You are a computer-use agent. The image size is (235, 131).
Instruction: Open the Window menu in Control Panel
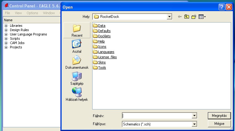[x=49, y=13]
